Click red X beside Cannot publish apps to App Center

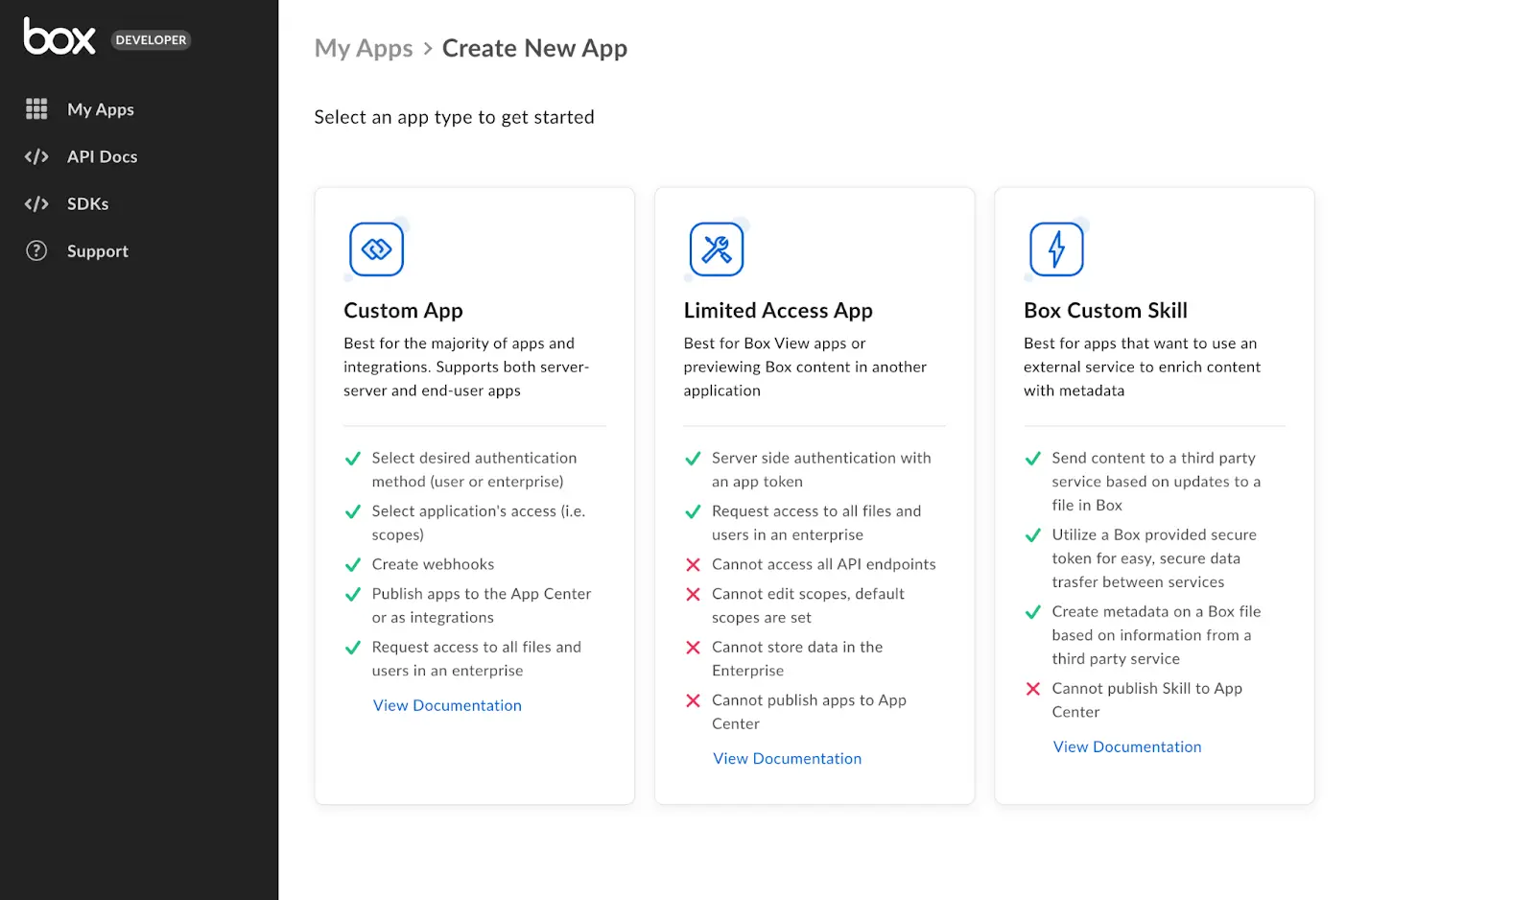coord(693,700)
